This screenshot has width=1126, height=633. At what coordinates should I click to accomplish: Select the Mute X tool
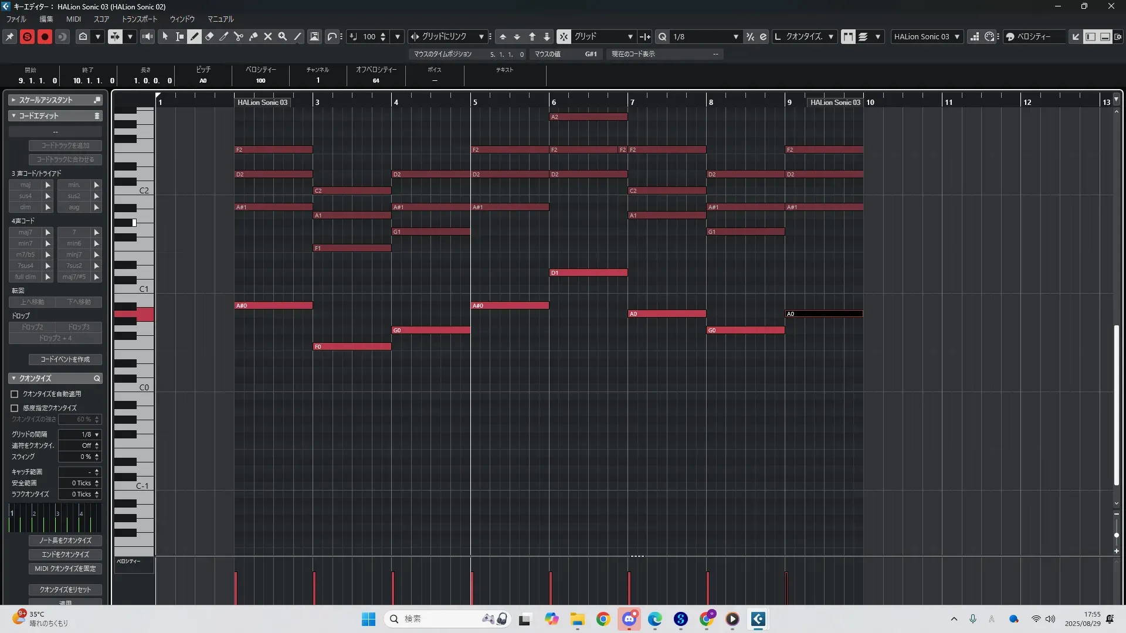point(268,36)
